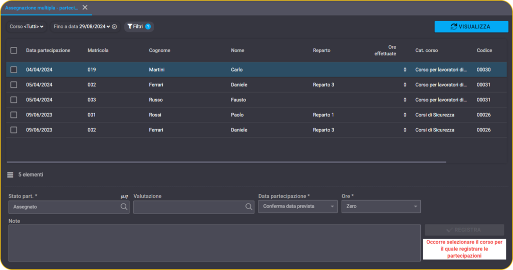The width and height of the screenshot is (513, 270).
Task: Toggle the select-all header checkbox
Action: click(14, 50)
